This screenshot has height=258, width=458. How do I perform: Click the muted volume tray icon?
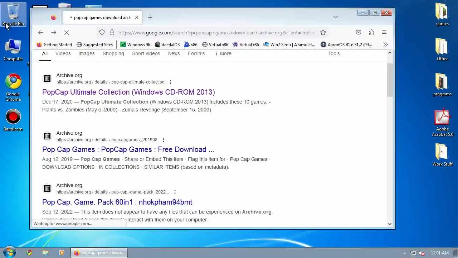422,253
